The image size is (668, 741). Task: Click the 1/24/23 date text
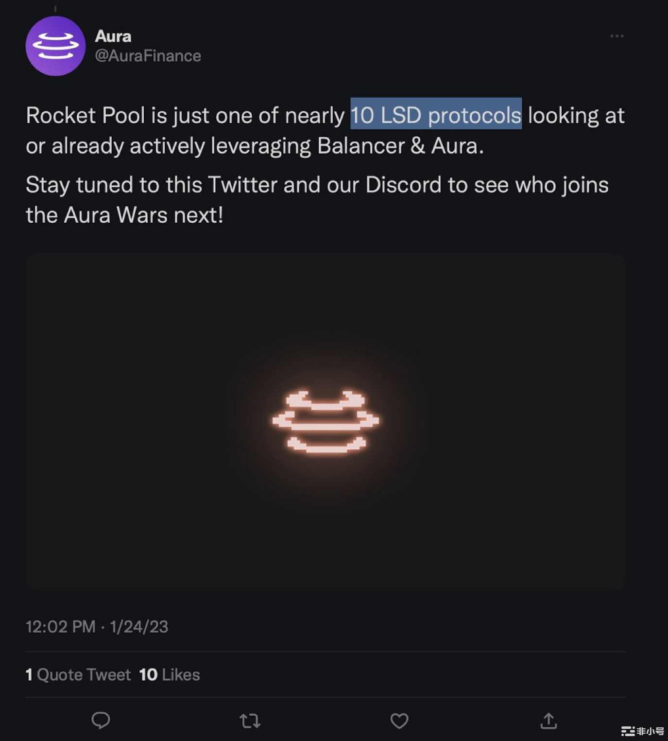[139, 627]
